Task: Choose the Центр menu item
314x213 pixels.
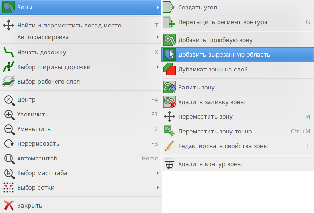Action: pos(81,99)
